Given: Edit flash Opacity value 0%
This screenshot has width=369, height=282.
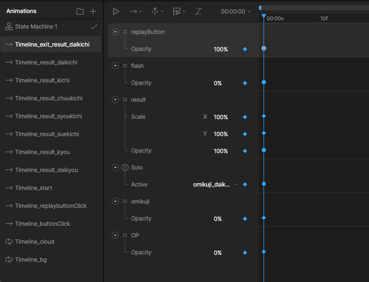Looking at the screenshot, I should coord(218,83).
